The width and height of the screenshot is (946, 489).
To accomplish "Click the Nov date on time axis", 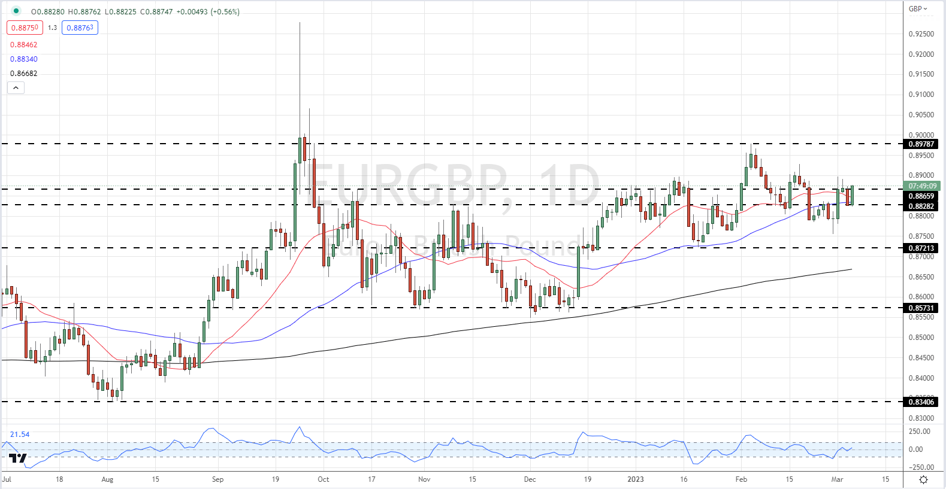I will [424, 479].
